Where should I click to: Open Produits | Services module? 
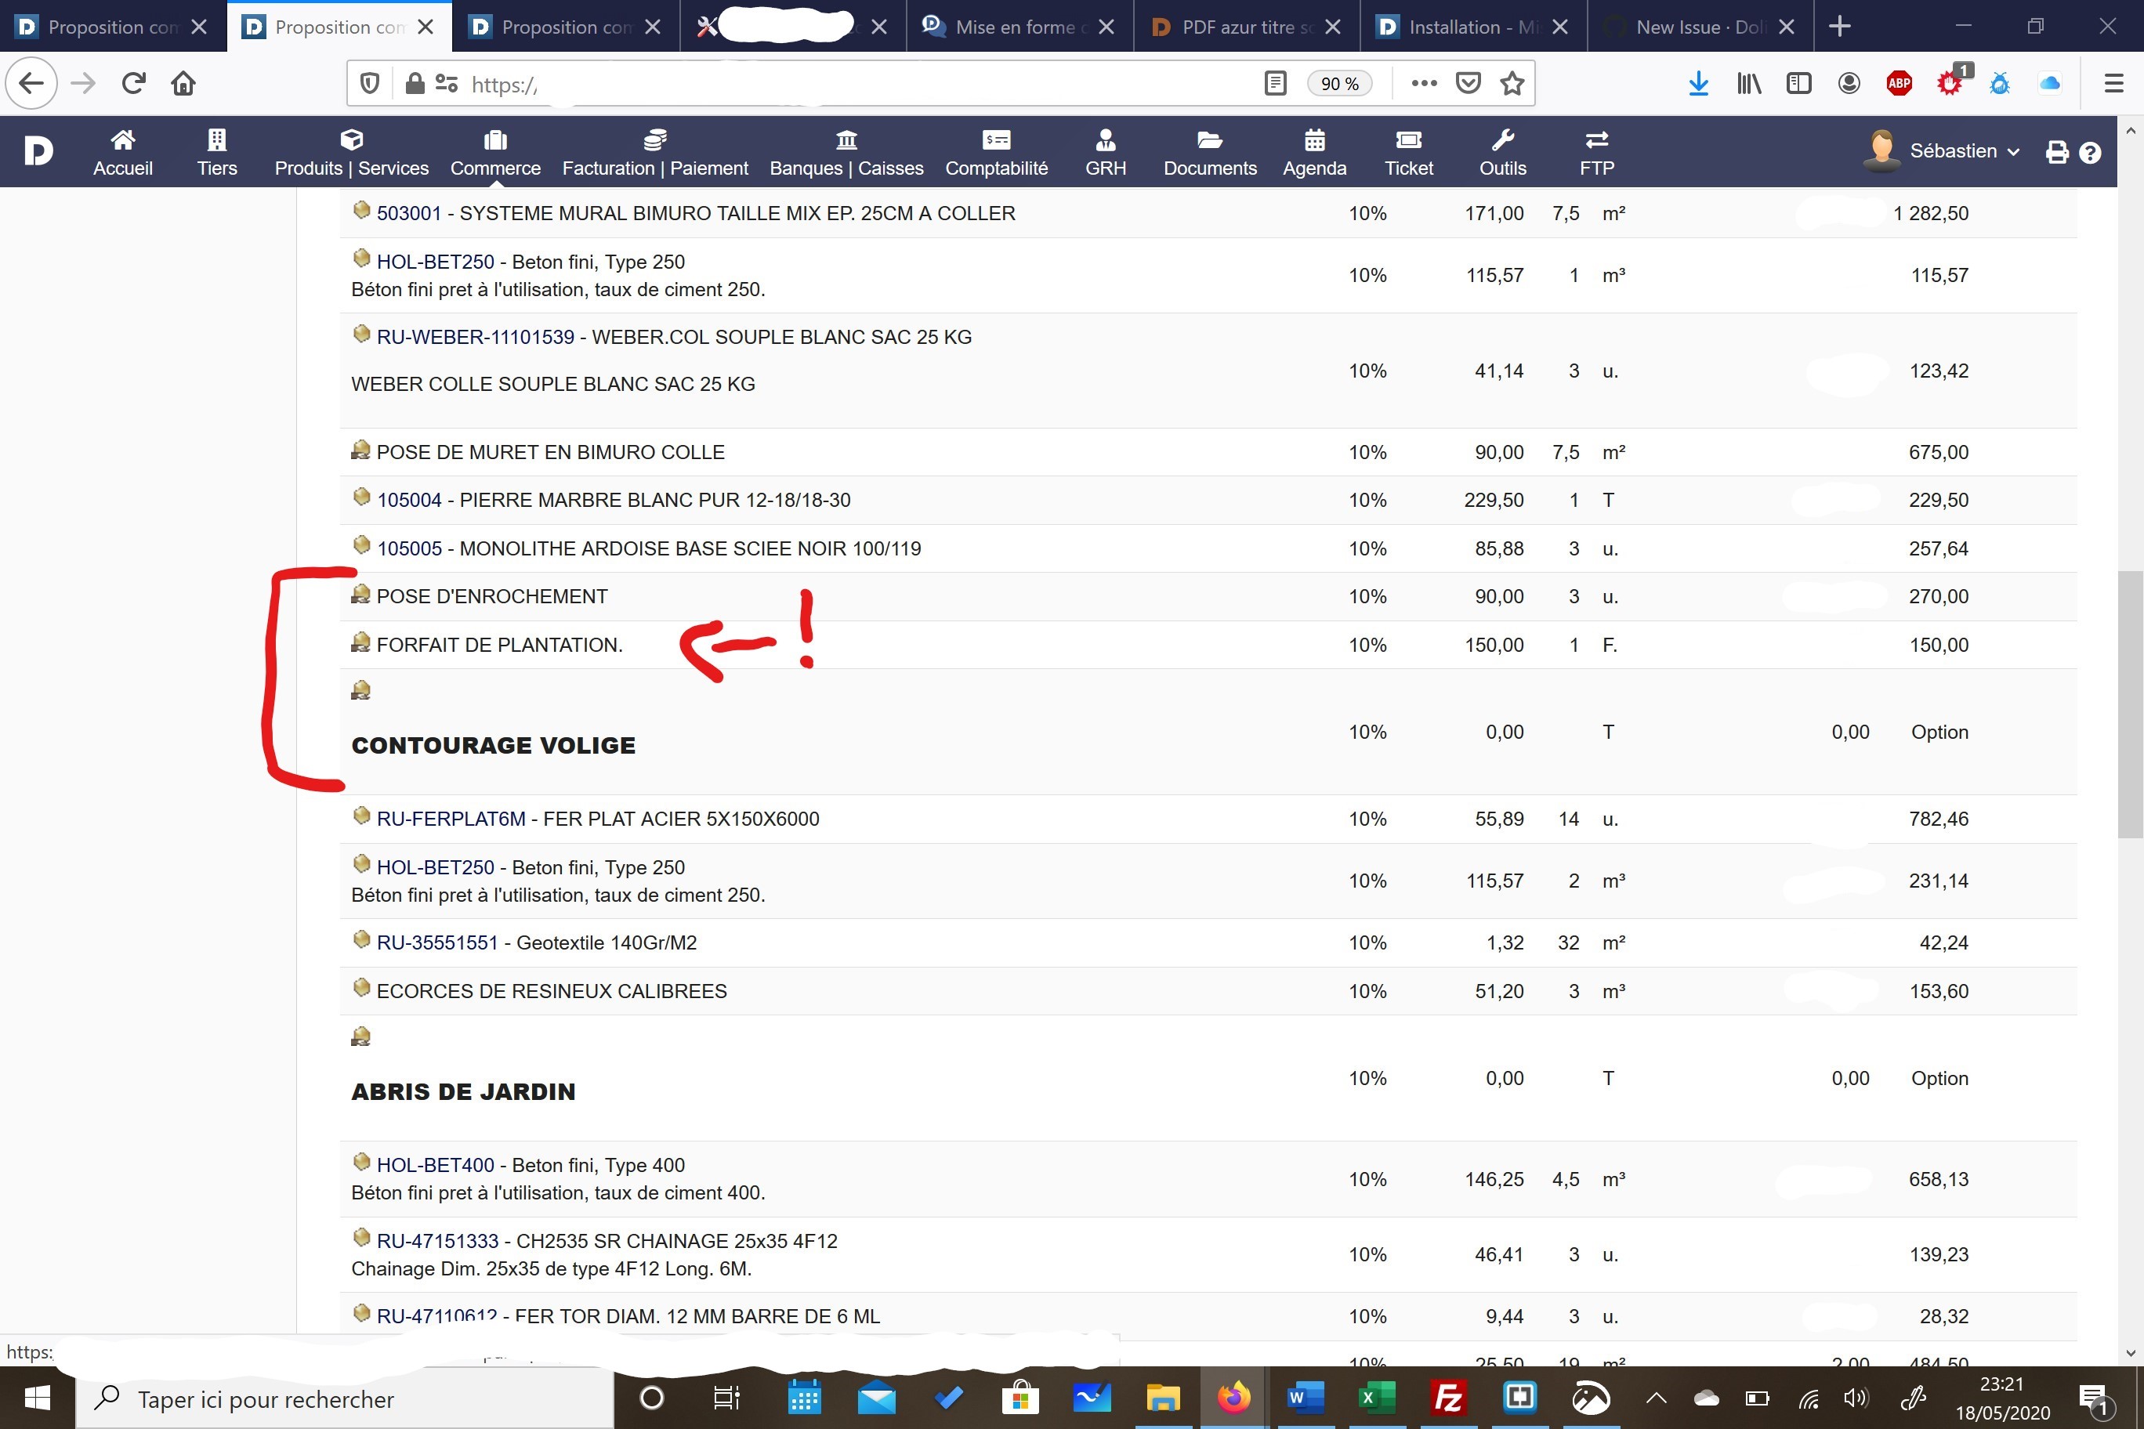(x=351, y=152)
